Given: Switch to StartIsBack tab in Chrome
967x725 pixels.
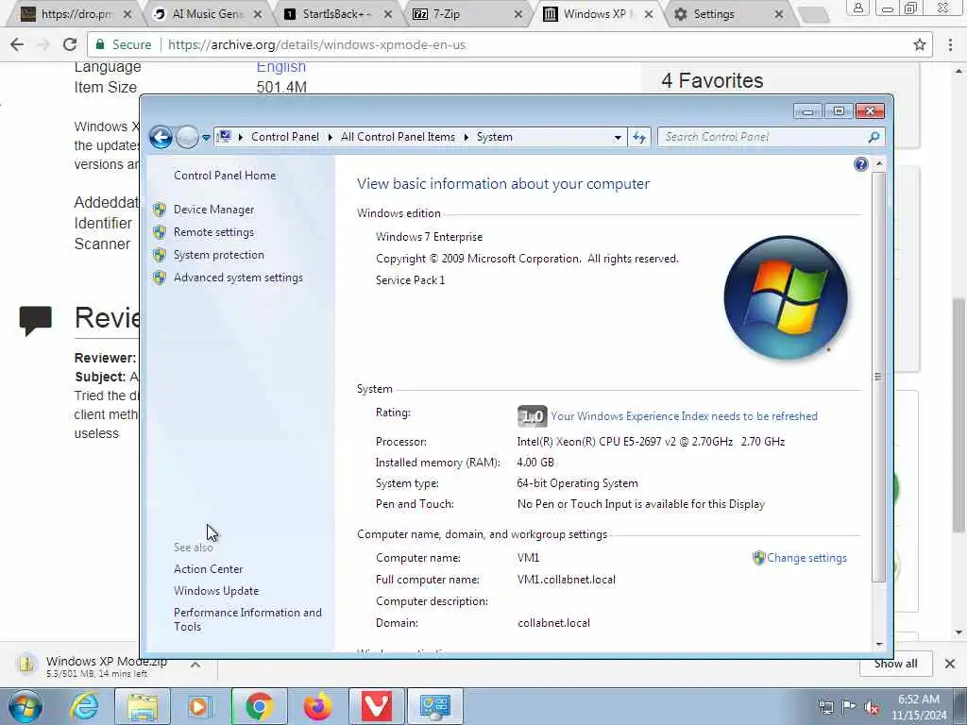Looking at the screenshot, I should point(338,14).
